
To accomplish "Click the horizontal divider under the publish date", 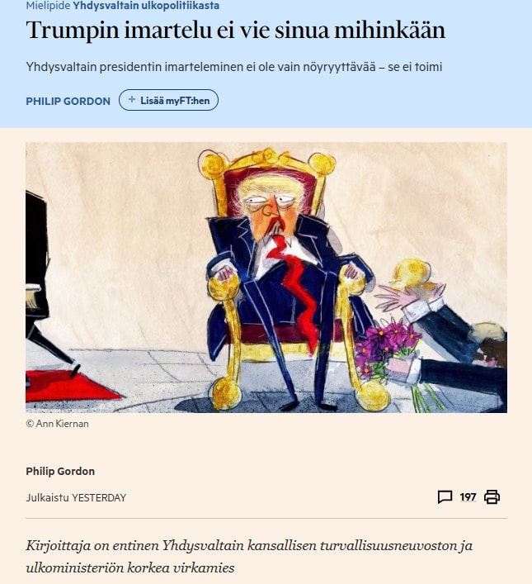I will click(x=266, y=518).
